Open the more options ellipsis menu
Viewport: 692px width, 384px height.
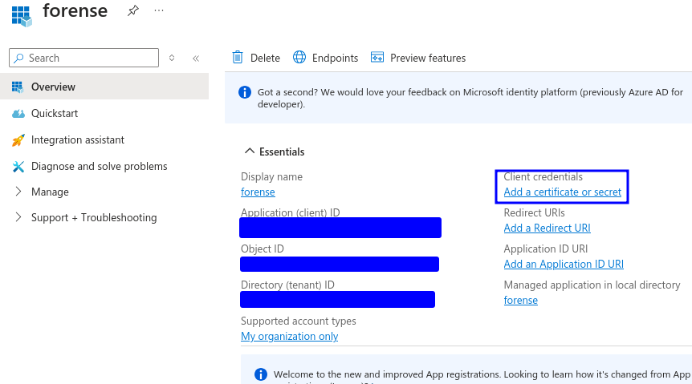(159, 10)
